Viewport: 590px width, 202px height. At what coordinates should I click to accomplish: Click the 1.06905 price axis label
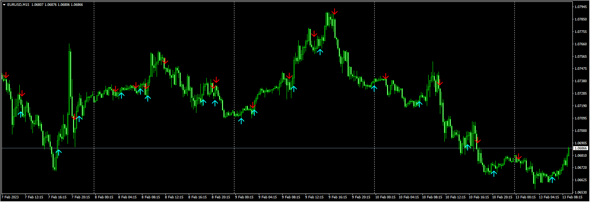pyautogui.click(x=581, y=143)
